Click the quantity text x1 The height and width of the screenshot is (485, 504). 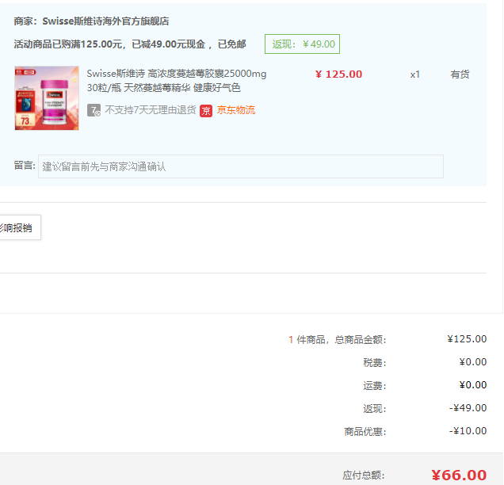[415, 74]
